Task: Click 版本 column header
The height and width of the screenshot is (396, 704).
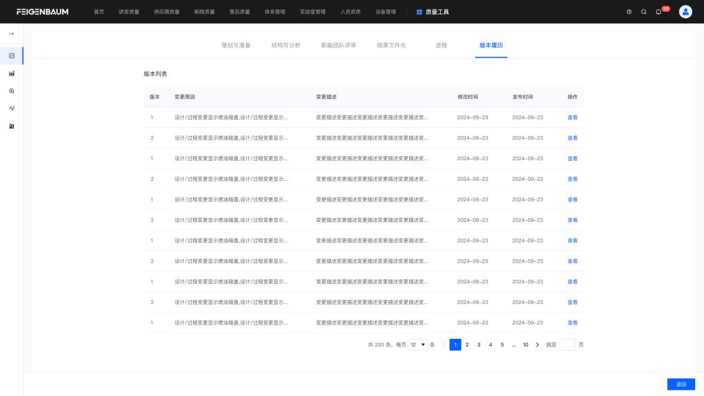Action: 155,96
